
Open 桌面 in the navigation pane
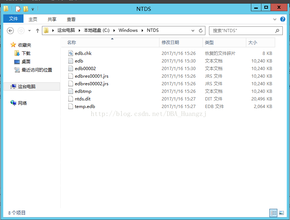(x=26, y=62)
